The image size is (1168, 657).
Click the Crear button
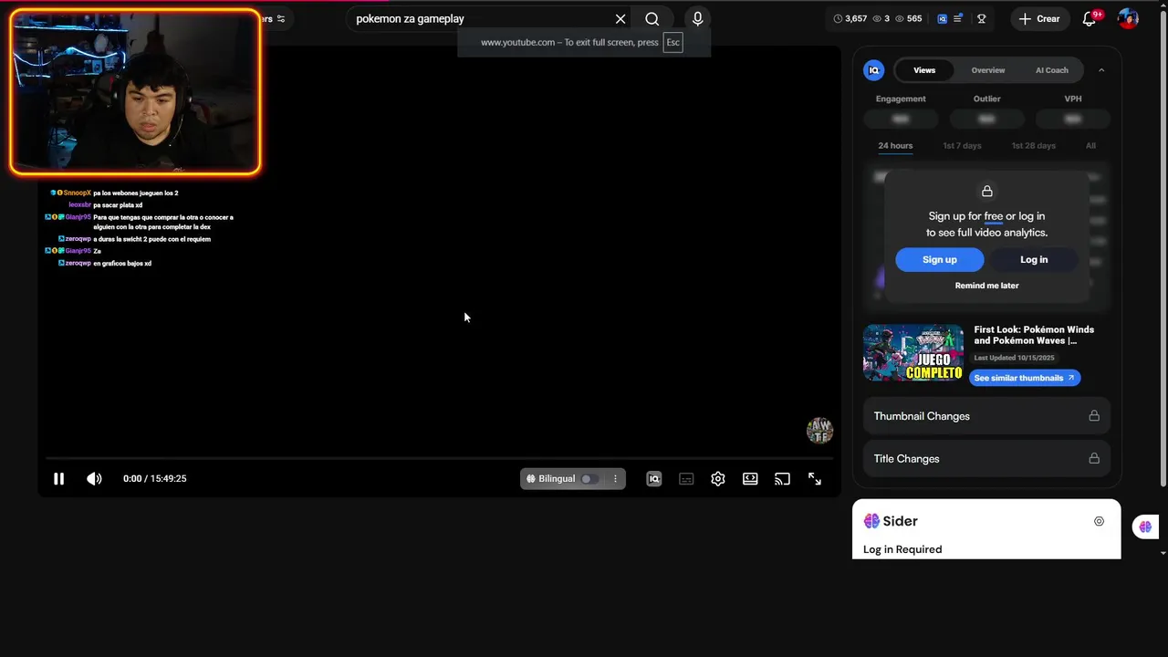[1039, 18]
